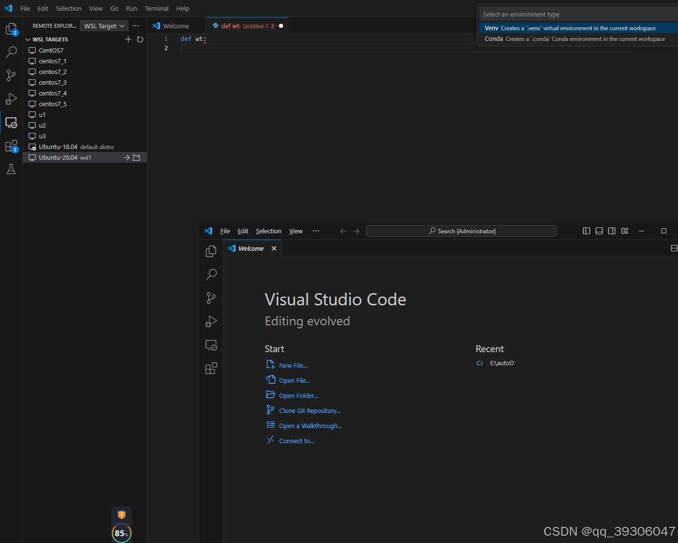Open the Source Control view
This screenshot has width=678, height=543.
[11, 75]
